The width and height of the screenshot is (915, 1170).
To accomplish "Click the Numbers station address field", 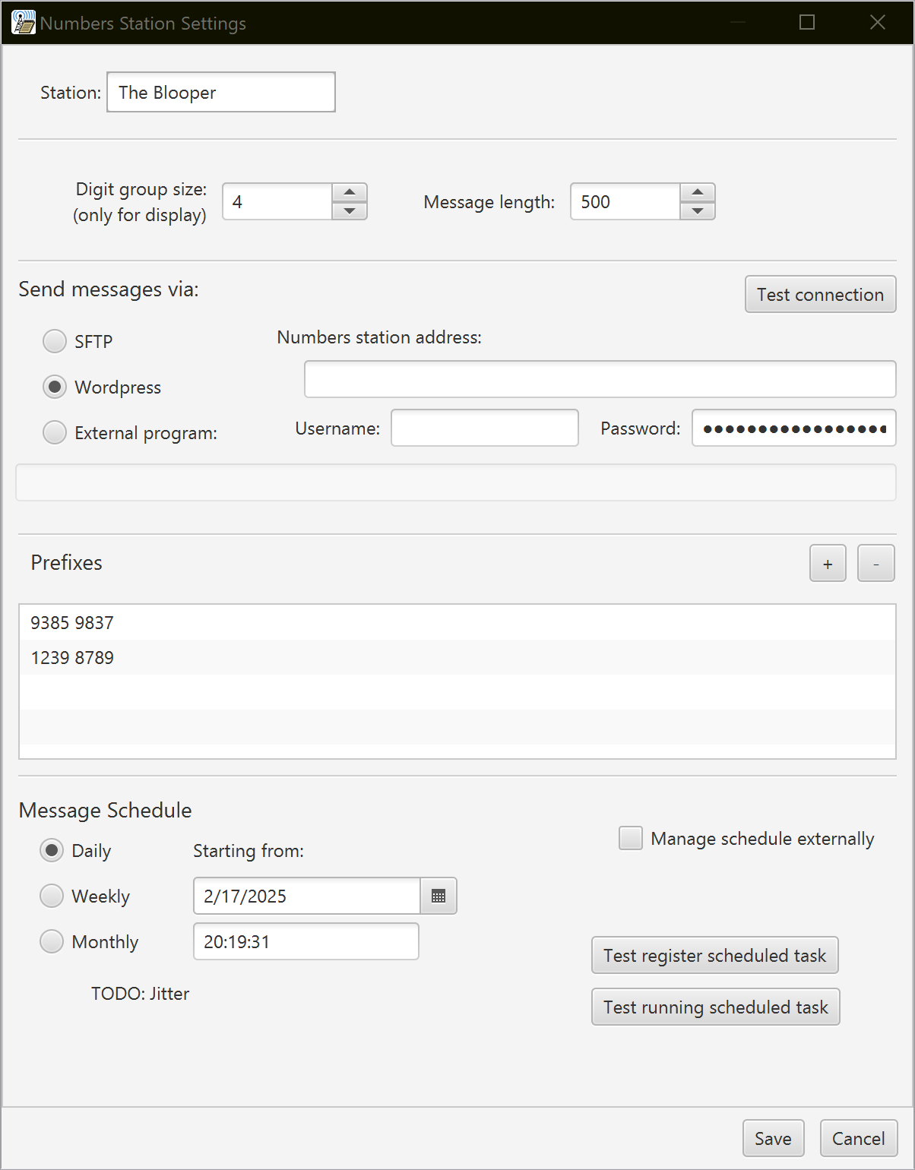I will 600,379.
